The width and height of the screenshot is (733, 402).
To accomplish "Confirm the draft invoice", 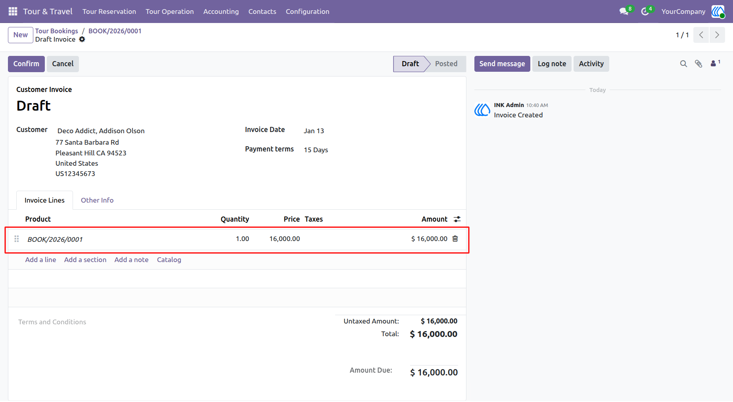I will pos(26,64).
